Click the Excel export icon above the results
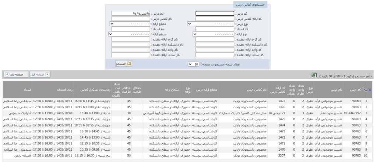 coord(314,75)
